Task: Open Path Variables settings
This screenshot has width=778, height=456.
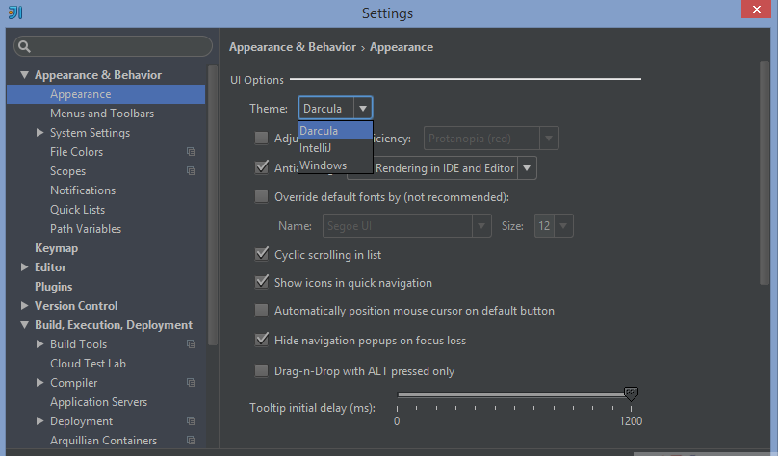Action: click(x=86, y=229)
